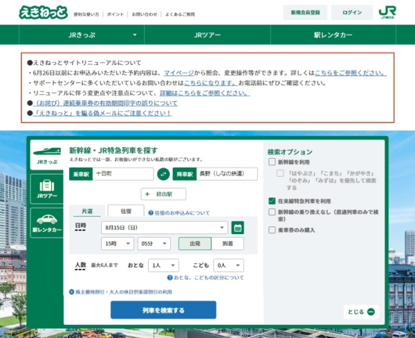Select the JRきっぷ shinkansen side tab

tap(47, 155)
